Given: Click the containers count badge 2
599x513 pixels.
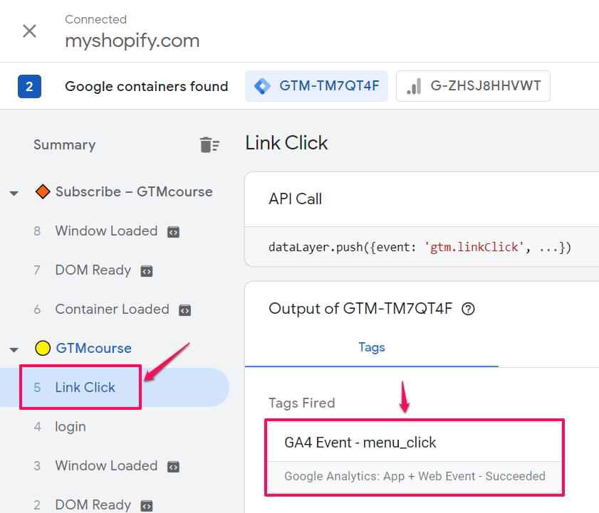Looking at the screenshot, I should coord(29,86).
